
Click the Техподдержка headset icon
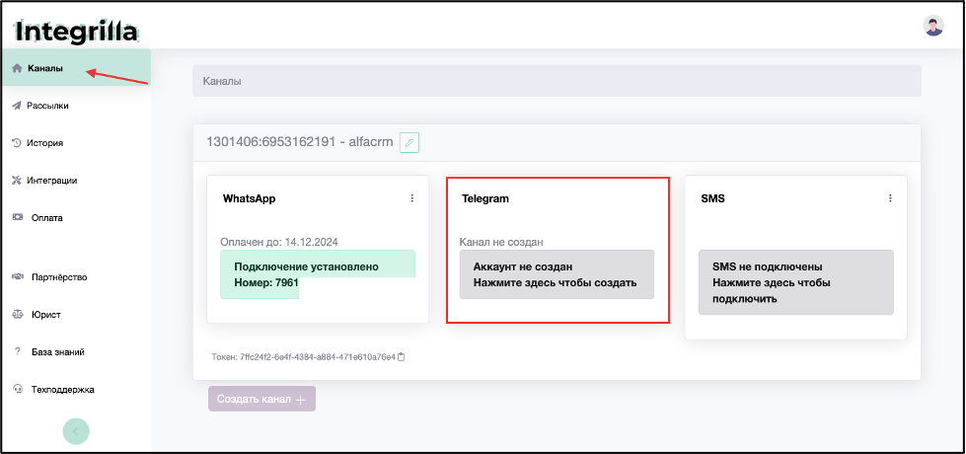pos(18,389)
